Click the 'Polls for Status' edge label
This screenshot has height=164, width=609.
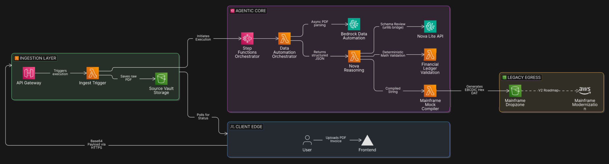(203, 116)
